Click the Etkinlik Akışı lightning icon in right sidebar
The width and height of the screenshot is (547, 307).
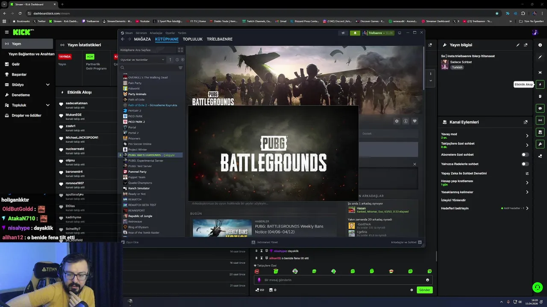tap(540, 84)
